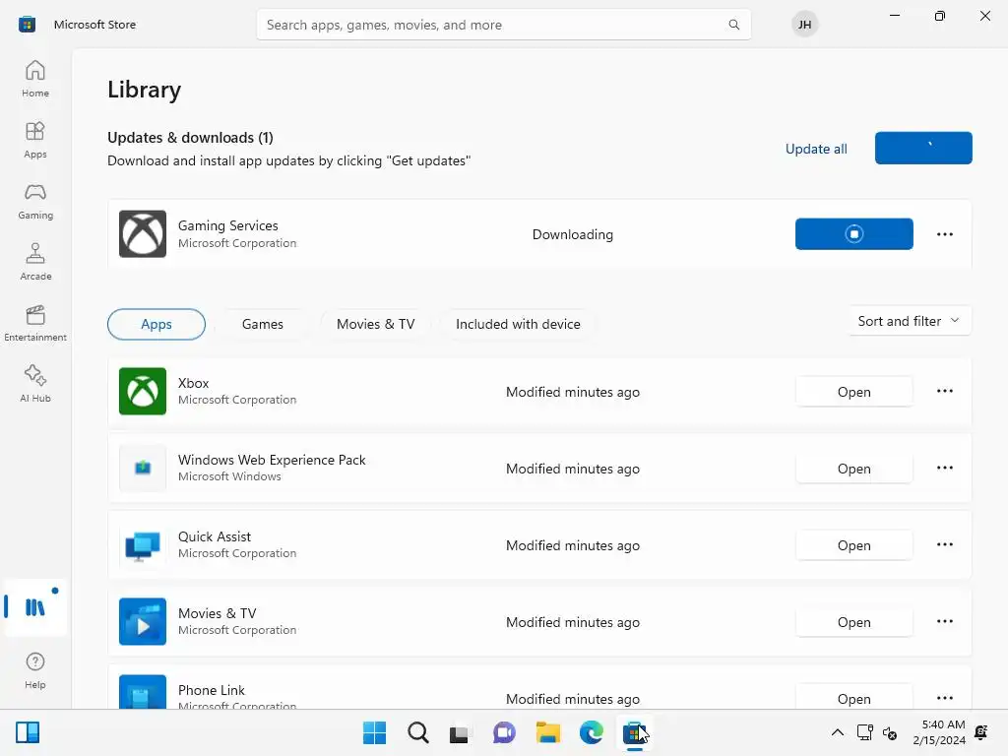The height and width of the screenshot is (756, 1008).
Task: Open File Explorer from the taskbar
Action: [x=547, y=732]
